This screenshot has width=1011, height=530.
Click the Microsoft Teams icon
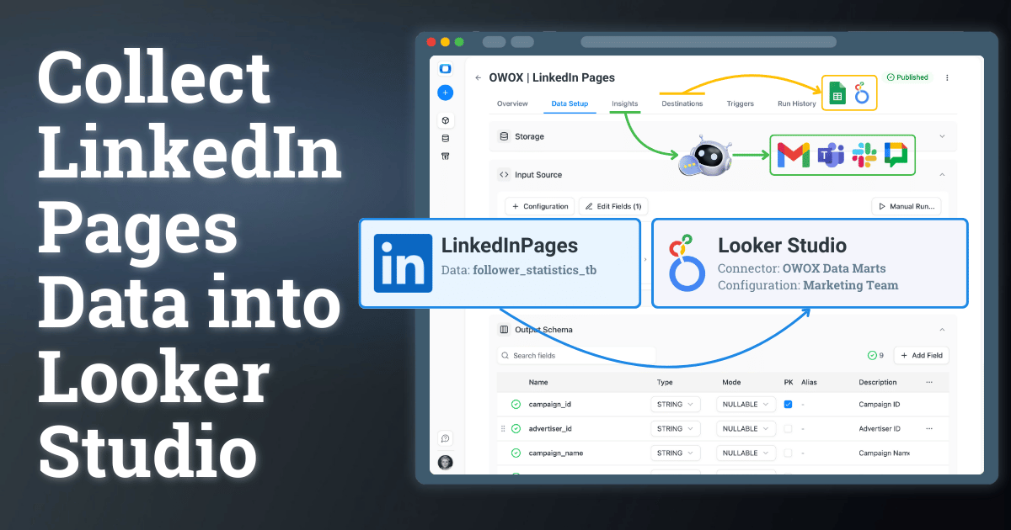click(x=830, y=155)
